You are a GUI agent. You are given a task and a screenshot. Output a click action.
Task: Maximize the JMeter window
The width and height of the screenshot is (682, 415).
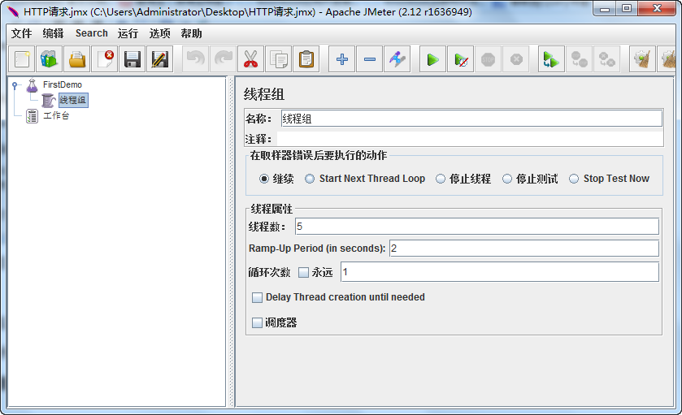[x=627, y=8]
